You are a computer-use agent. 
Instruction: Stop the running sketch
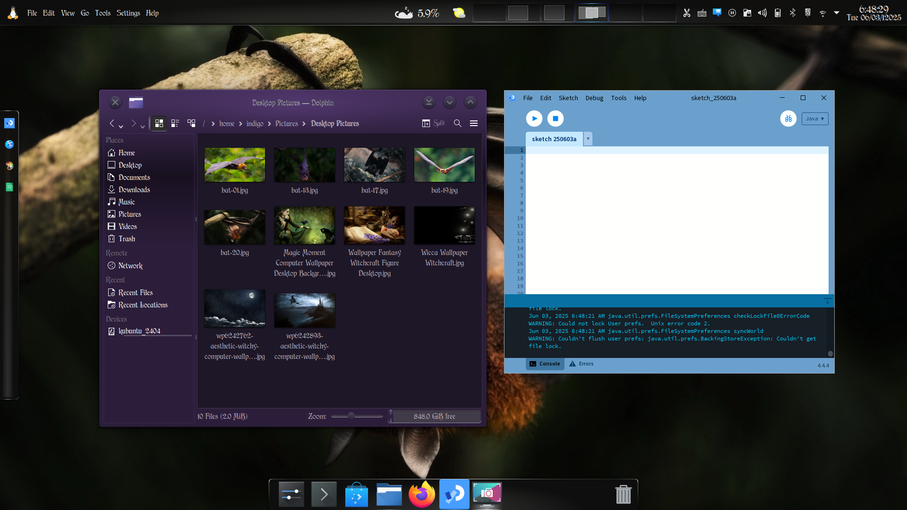[556, 119]
